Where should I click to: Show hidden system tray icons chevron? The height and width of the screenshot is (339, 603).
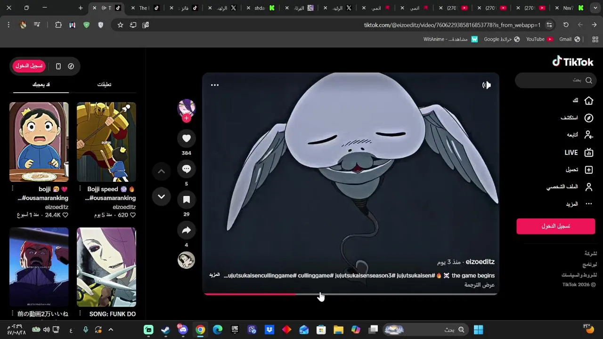111,330
